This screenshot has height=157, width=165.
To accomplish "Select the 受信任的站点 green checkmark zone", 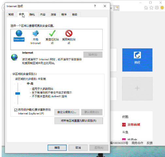I will 52,33.
